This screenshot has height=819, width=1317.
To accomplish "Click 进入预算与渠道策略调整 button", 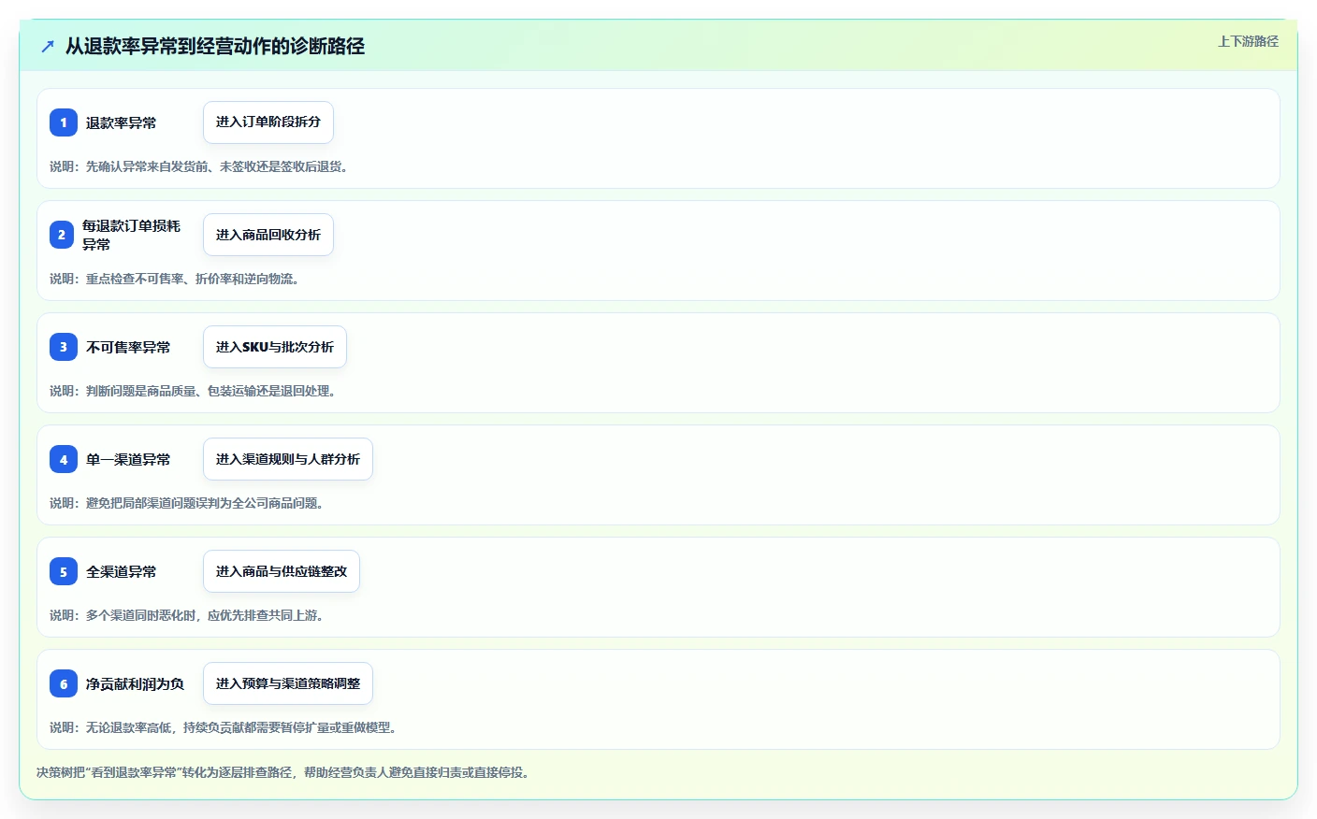I will tap(288, 683).
